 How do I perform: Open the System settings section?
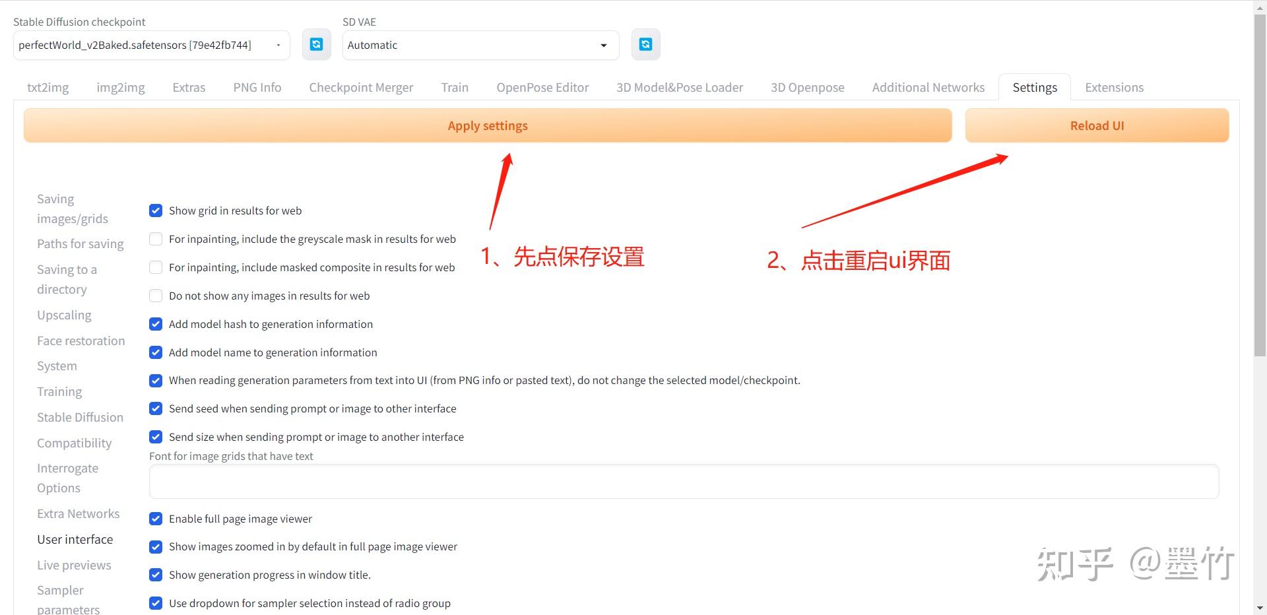pos(57,366)
